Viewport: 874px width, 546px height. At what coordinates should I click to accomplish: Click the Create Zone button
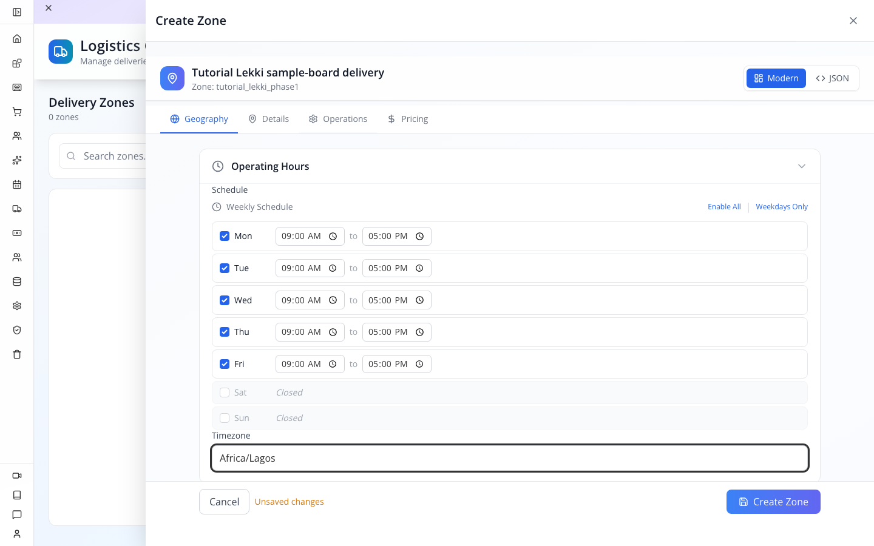773,502
